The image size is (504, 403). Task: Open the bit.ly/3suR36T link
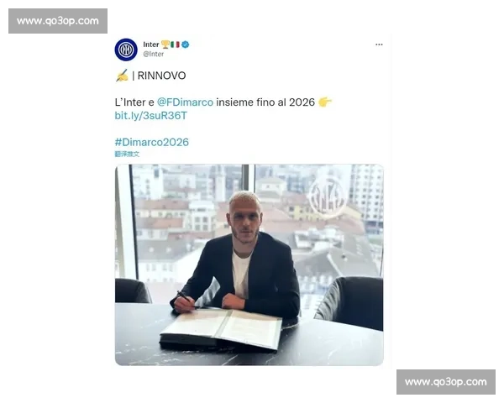click(x=150, y=116)
